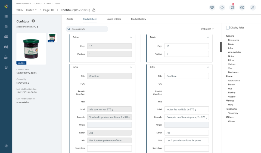Open the user profile icon

253,8
